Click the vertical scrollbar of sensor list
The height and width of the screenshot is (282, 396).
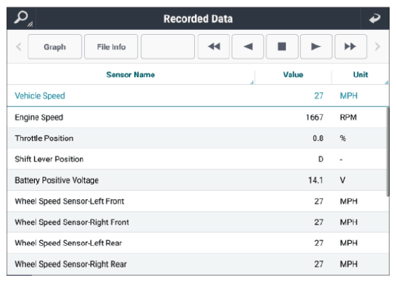click(388, 152)
